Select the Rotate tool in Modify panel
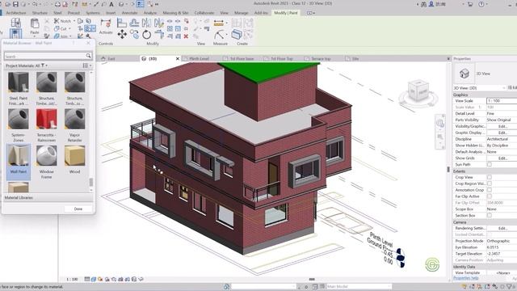The height and width of the screenshot is (291, 517). pyautogui.click(x=146, y=34)
